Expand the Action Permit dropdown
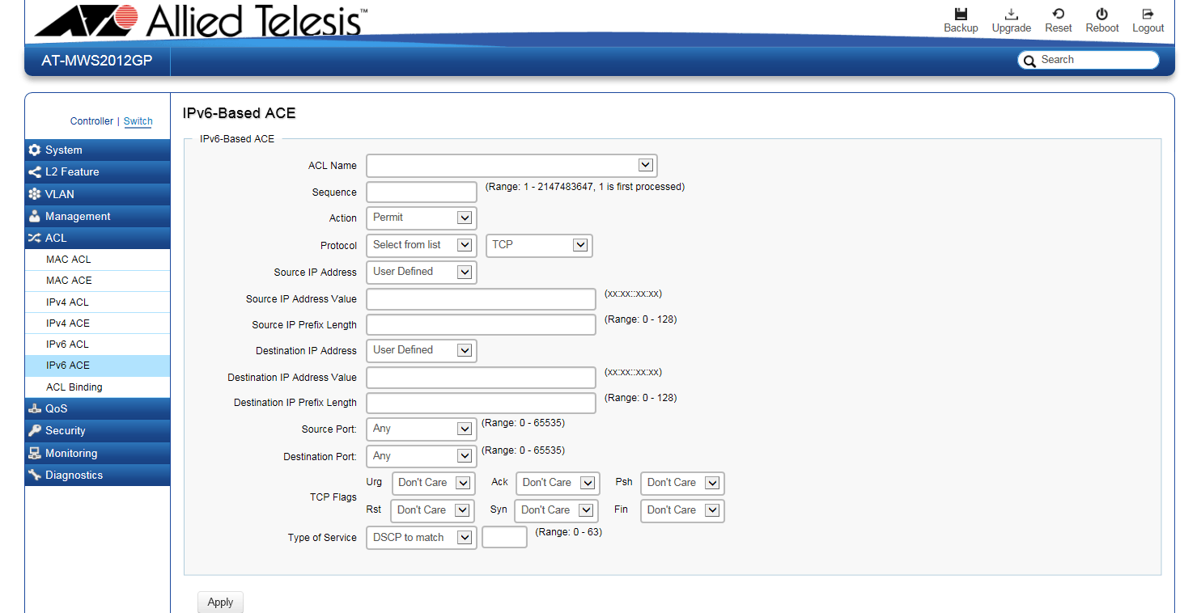Viewport: 1201px width, 613px height. (x=421, y=218)
